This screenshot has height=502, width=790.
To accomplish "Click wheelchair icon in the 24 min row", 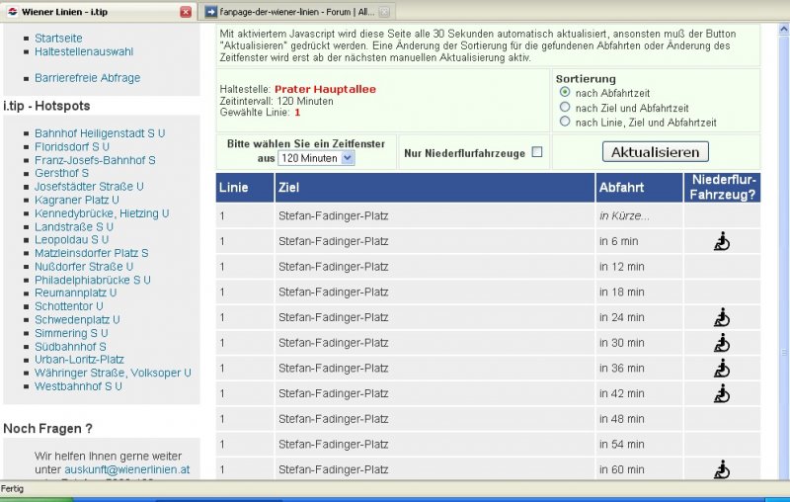I will click(722, 317).
